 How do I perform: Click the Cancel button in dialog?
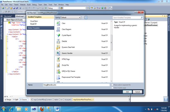click(x=138, y=92)
